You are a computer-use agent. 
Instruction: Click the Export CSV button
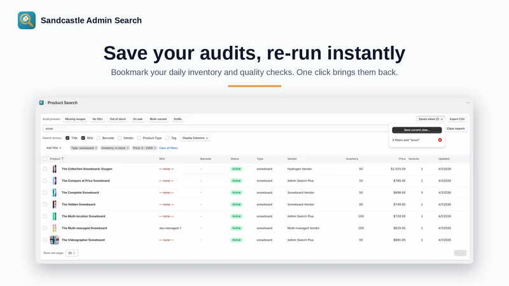tap(457, 119)
